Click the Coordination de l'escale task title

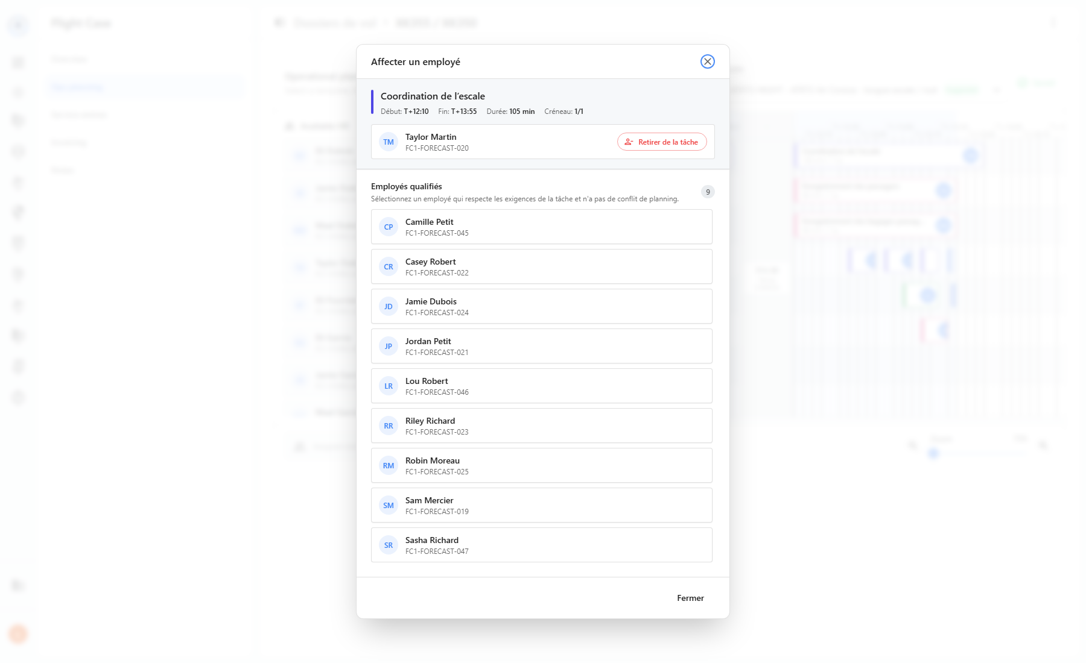pyautogui.click(x=433, y=96)
